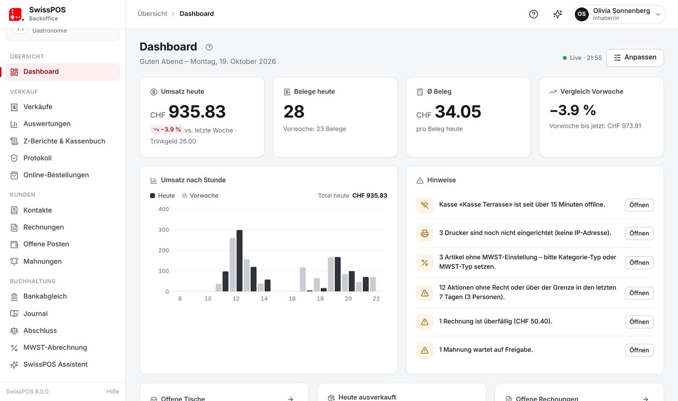Click the Kasse Terrasse offline notice icon
The height and width of the screenshot is (401, 678).
click(x=425, y=205)
